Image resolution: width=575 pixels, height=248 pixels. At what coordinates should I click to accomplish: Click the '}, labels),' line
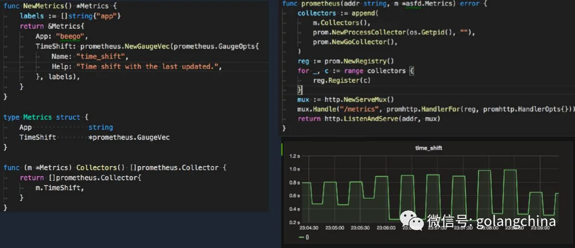coord(57,76)
